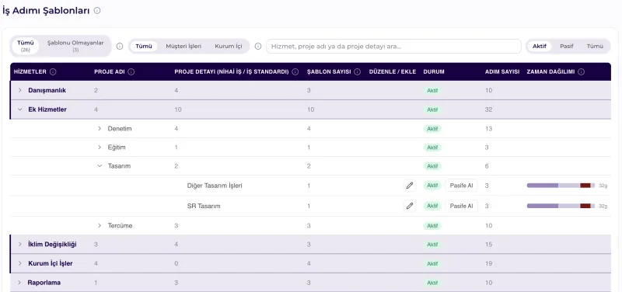Click info icon next to page title
Image resolution: width=622 pixels, height=292 pixels.
(x=97, y=11)
